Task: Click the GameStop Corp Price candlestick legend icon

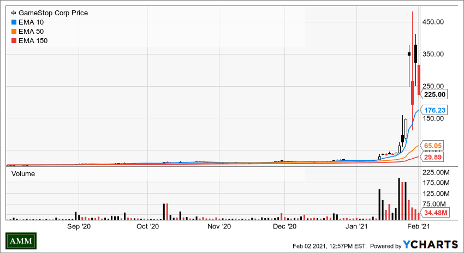Action: pos(14,13)
